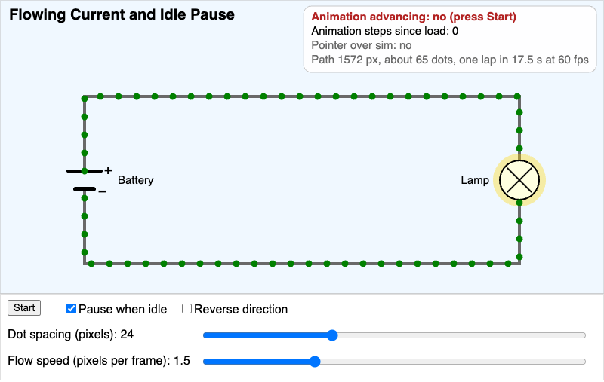Click the Pause when idle label text
The width and height of the screenshot is (604, 382).
[x=122, y=309]
